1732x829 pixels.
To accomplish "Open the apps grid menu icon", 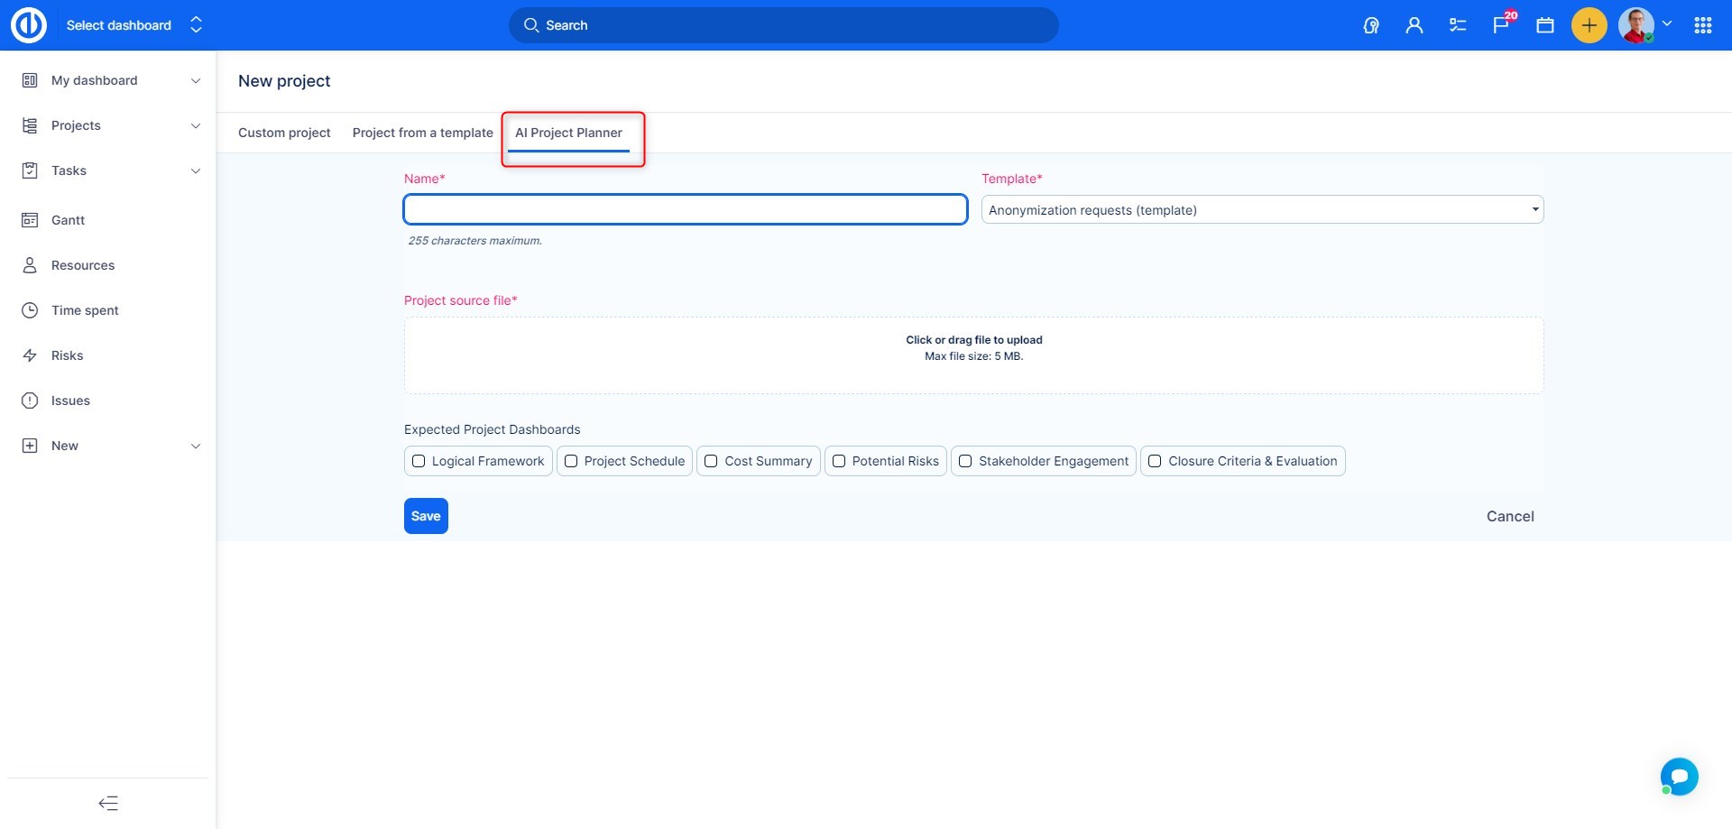I will [1703, 25].
